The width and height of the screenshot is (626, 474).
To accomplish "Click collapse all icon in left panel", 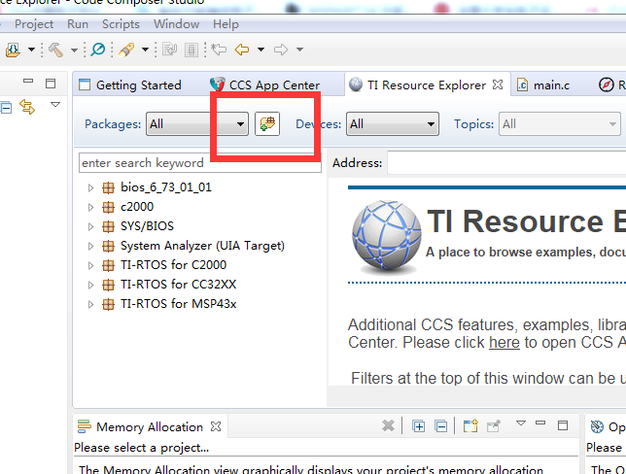I will (6, 108).
